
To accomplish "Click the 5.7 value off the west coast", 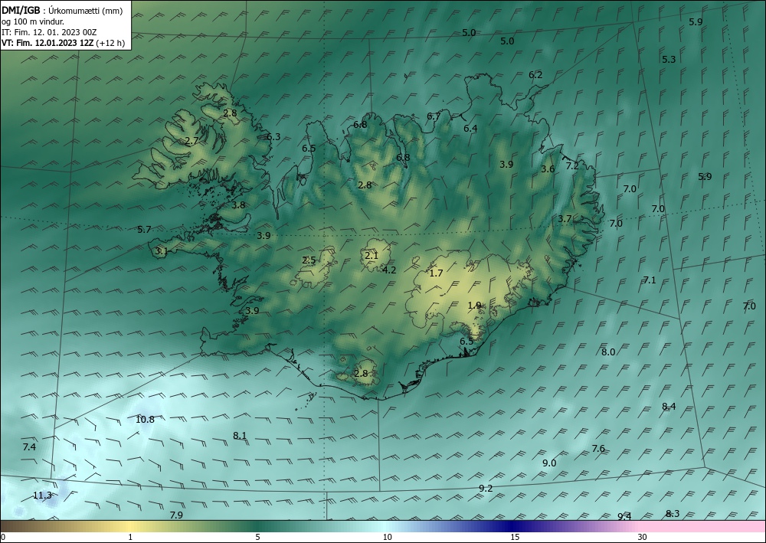I will pyautogui.click(x=144, y=230).
